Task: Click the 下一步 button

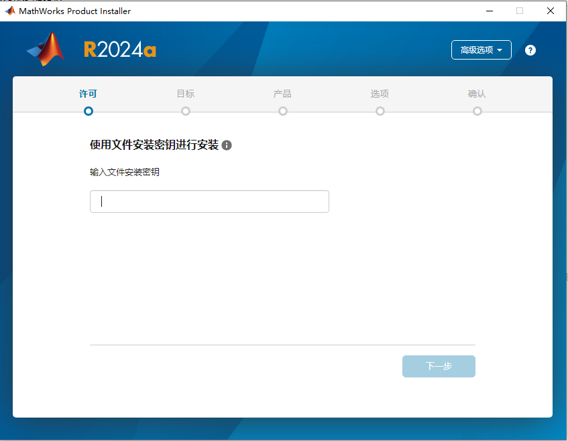Action: (439, 366)
